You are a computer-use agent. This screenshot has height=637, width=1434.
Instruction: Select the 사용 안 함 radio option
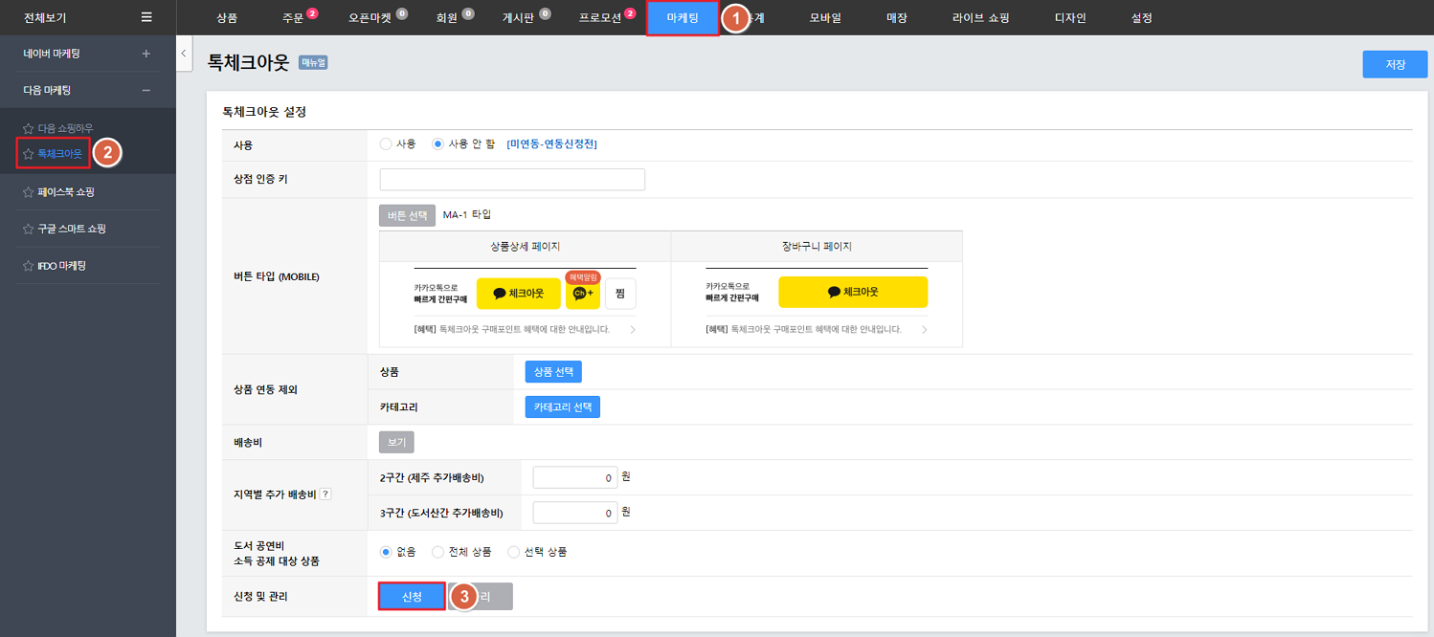tap(437, 143)
